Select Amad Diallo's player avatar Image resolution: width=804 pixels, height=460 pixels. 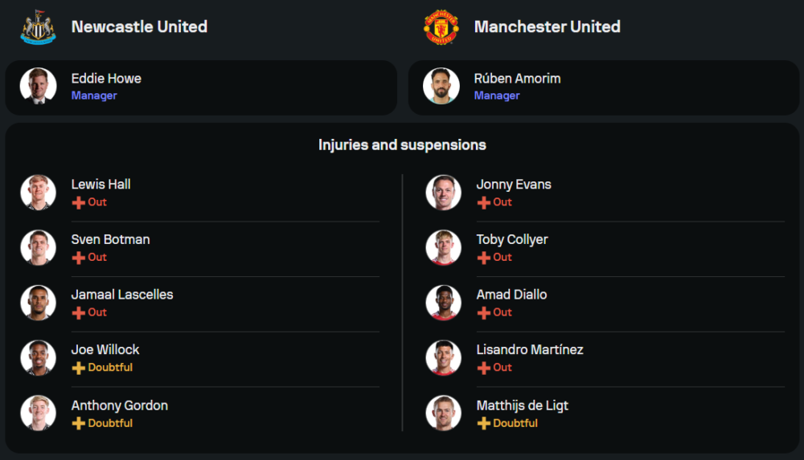(x=443, y=303)
